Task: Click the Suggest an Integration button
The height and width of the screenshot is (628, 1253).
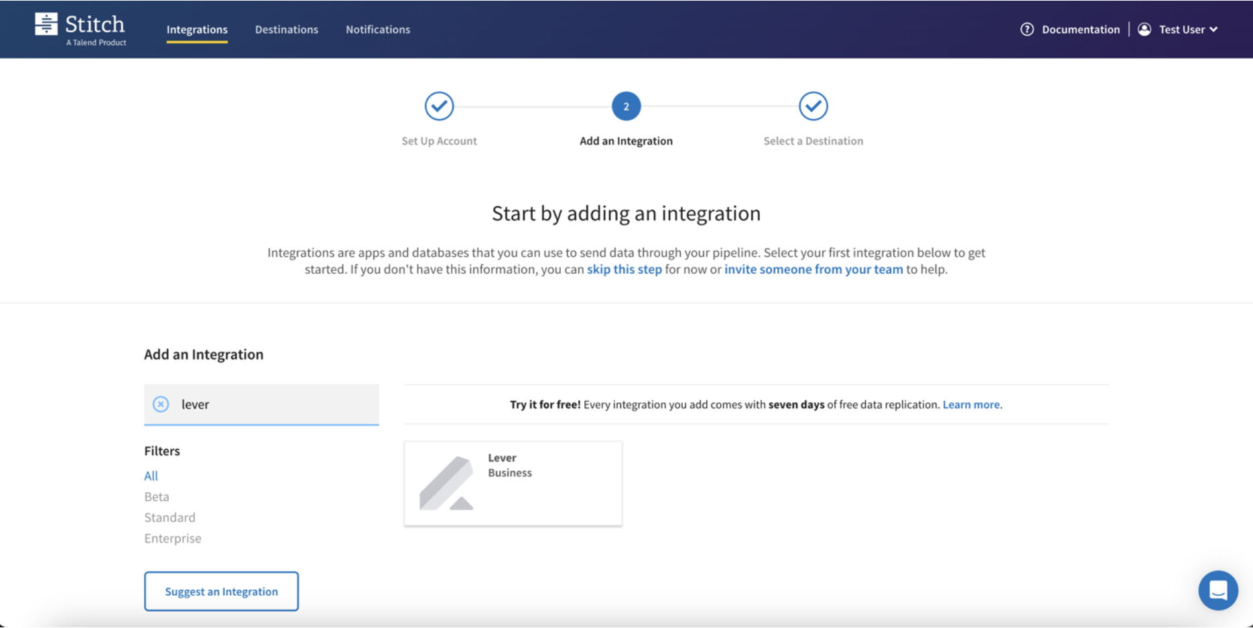Action: coord(221,591)
